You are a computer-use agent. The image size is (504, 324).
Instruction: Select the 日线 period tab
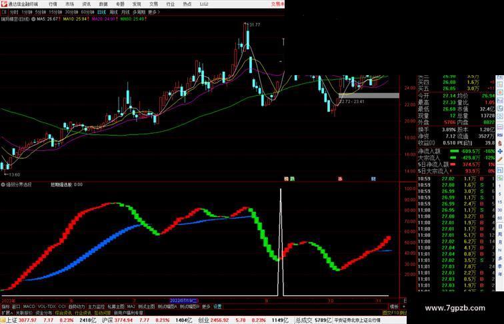point(101,12)
